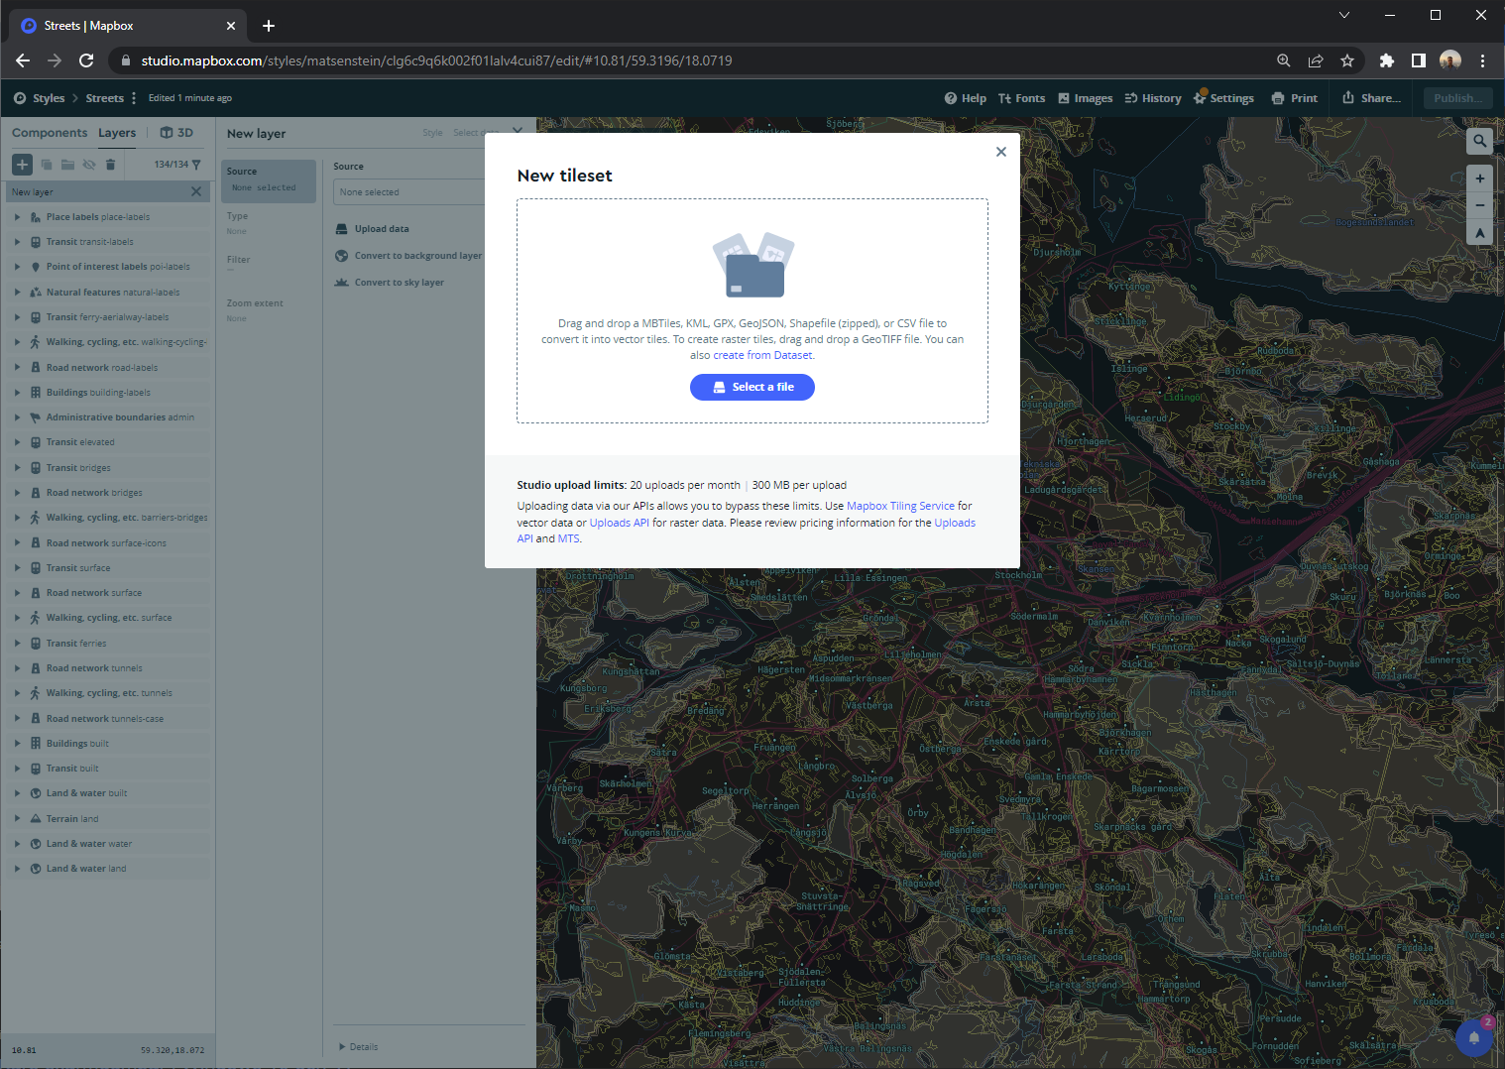Remove the New layer entry via its X
Screen dimensions: 1505x1069
click(196, 192)
